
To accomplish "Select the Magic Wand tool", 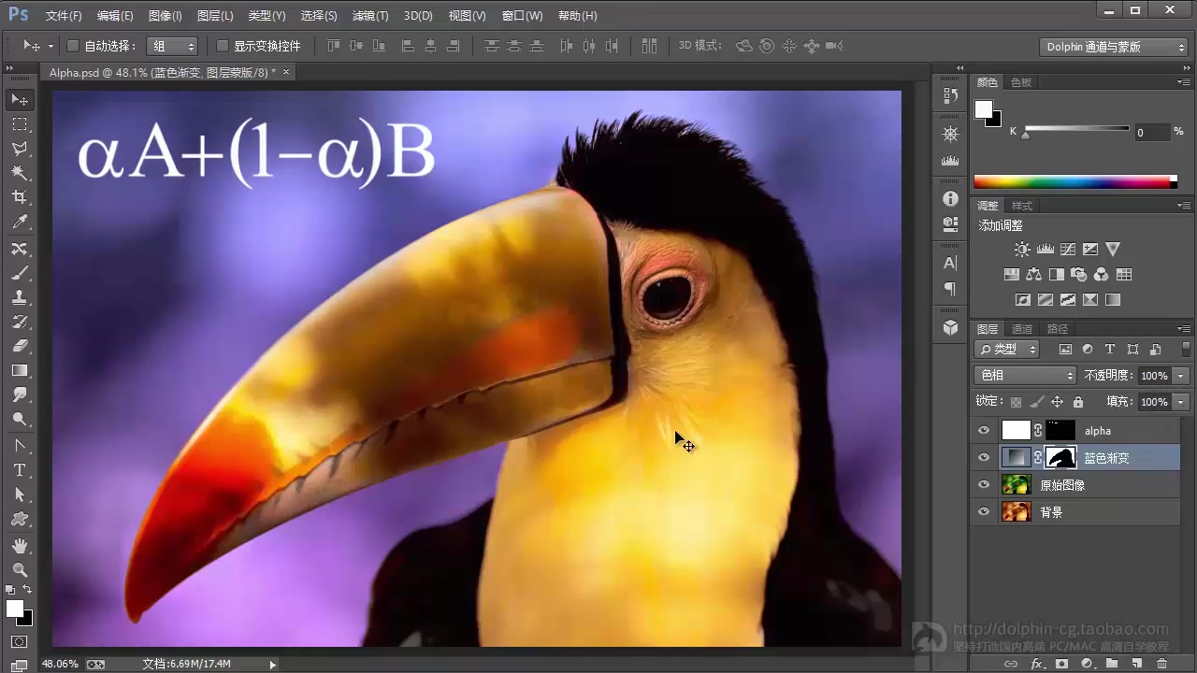I will coord(20,173).
